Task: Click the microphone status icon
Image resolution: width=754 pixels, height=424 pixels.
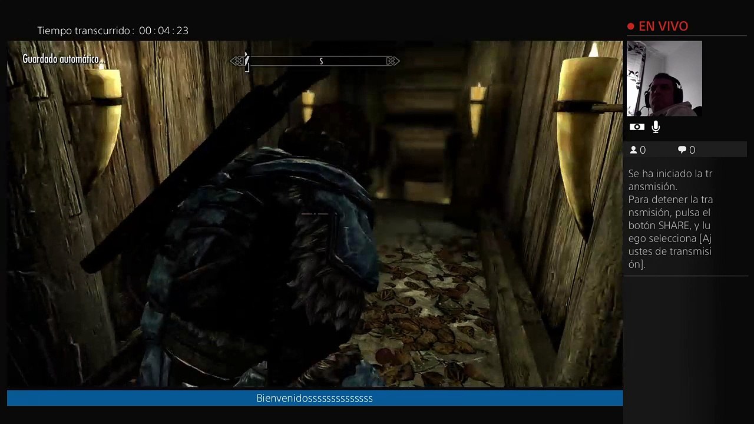Action: tap(656, 127)
